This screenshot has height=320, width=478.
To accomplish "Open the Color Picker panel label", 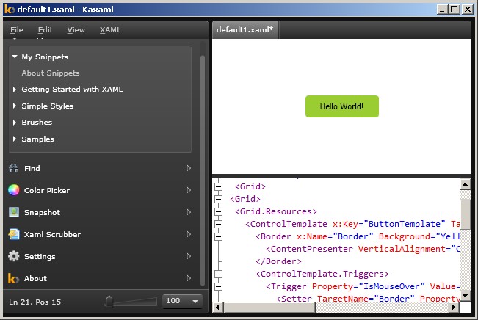I will 47,191.
